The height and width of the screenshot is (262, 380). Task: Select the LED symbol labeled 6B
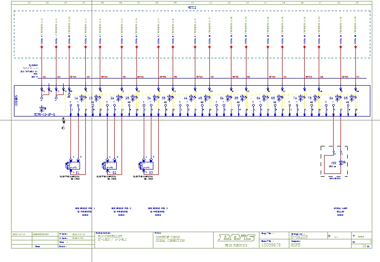280,98
